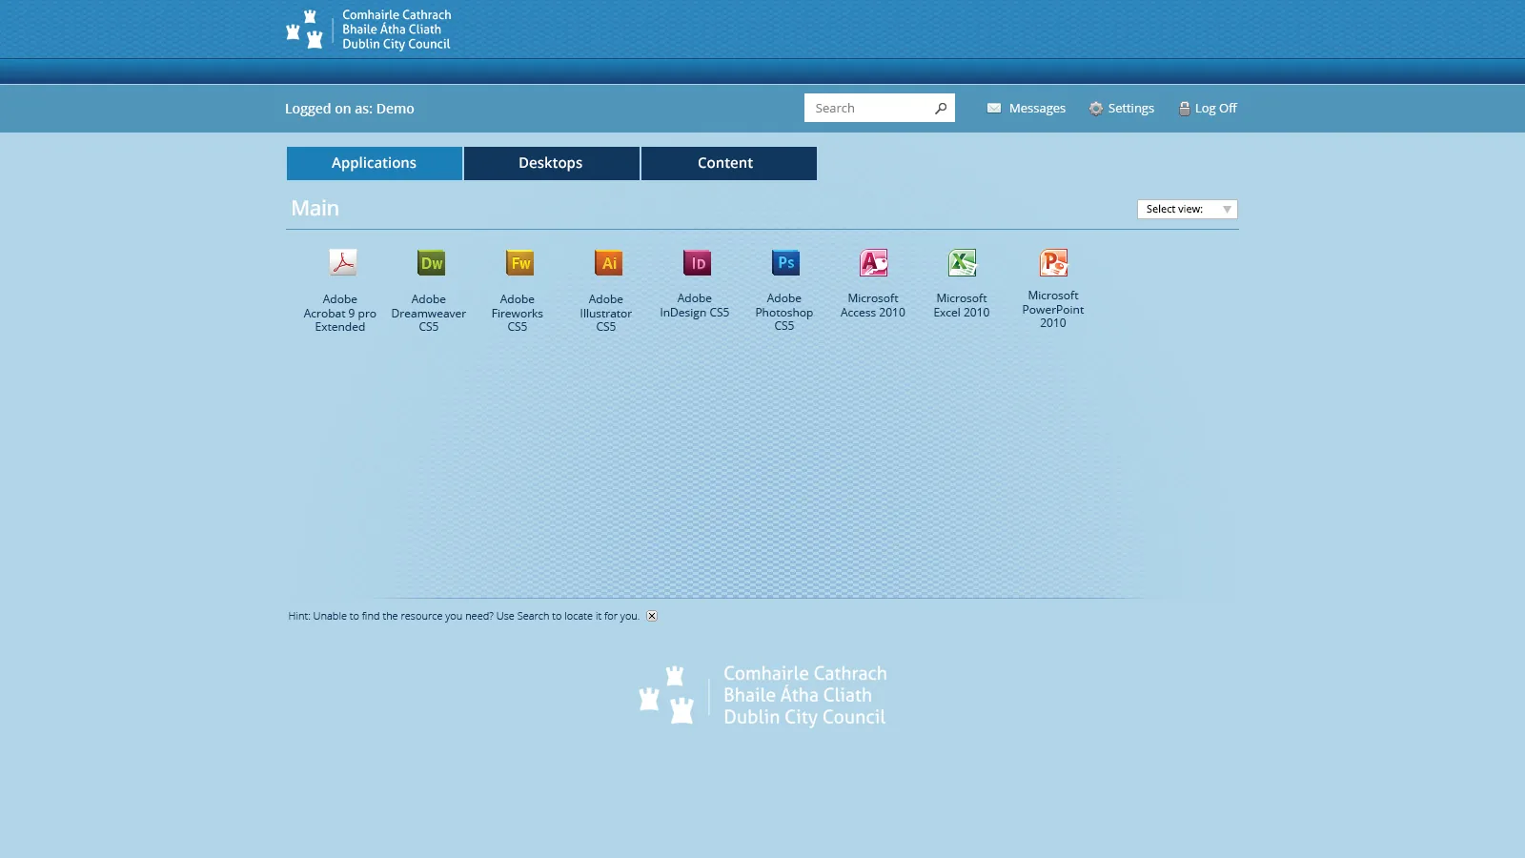Expand the Select view dropdown
1525x858 pixels.
point(1188,209)
